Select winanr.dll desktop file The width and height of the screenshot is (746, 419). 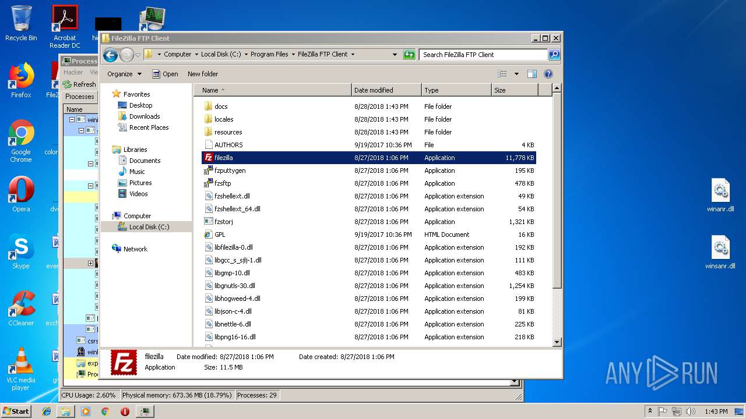[720, 196]
